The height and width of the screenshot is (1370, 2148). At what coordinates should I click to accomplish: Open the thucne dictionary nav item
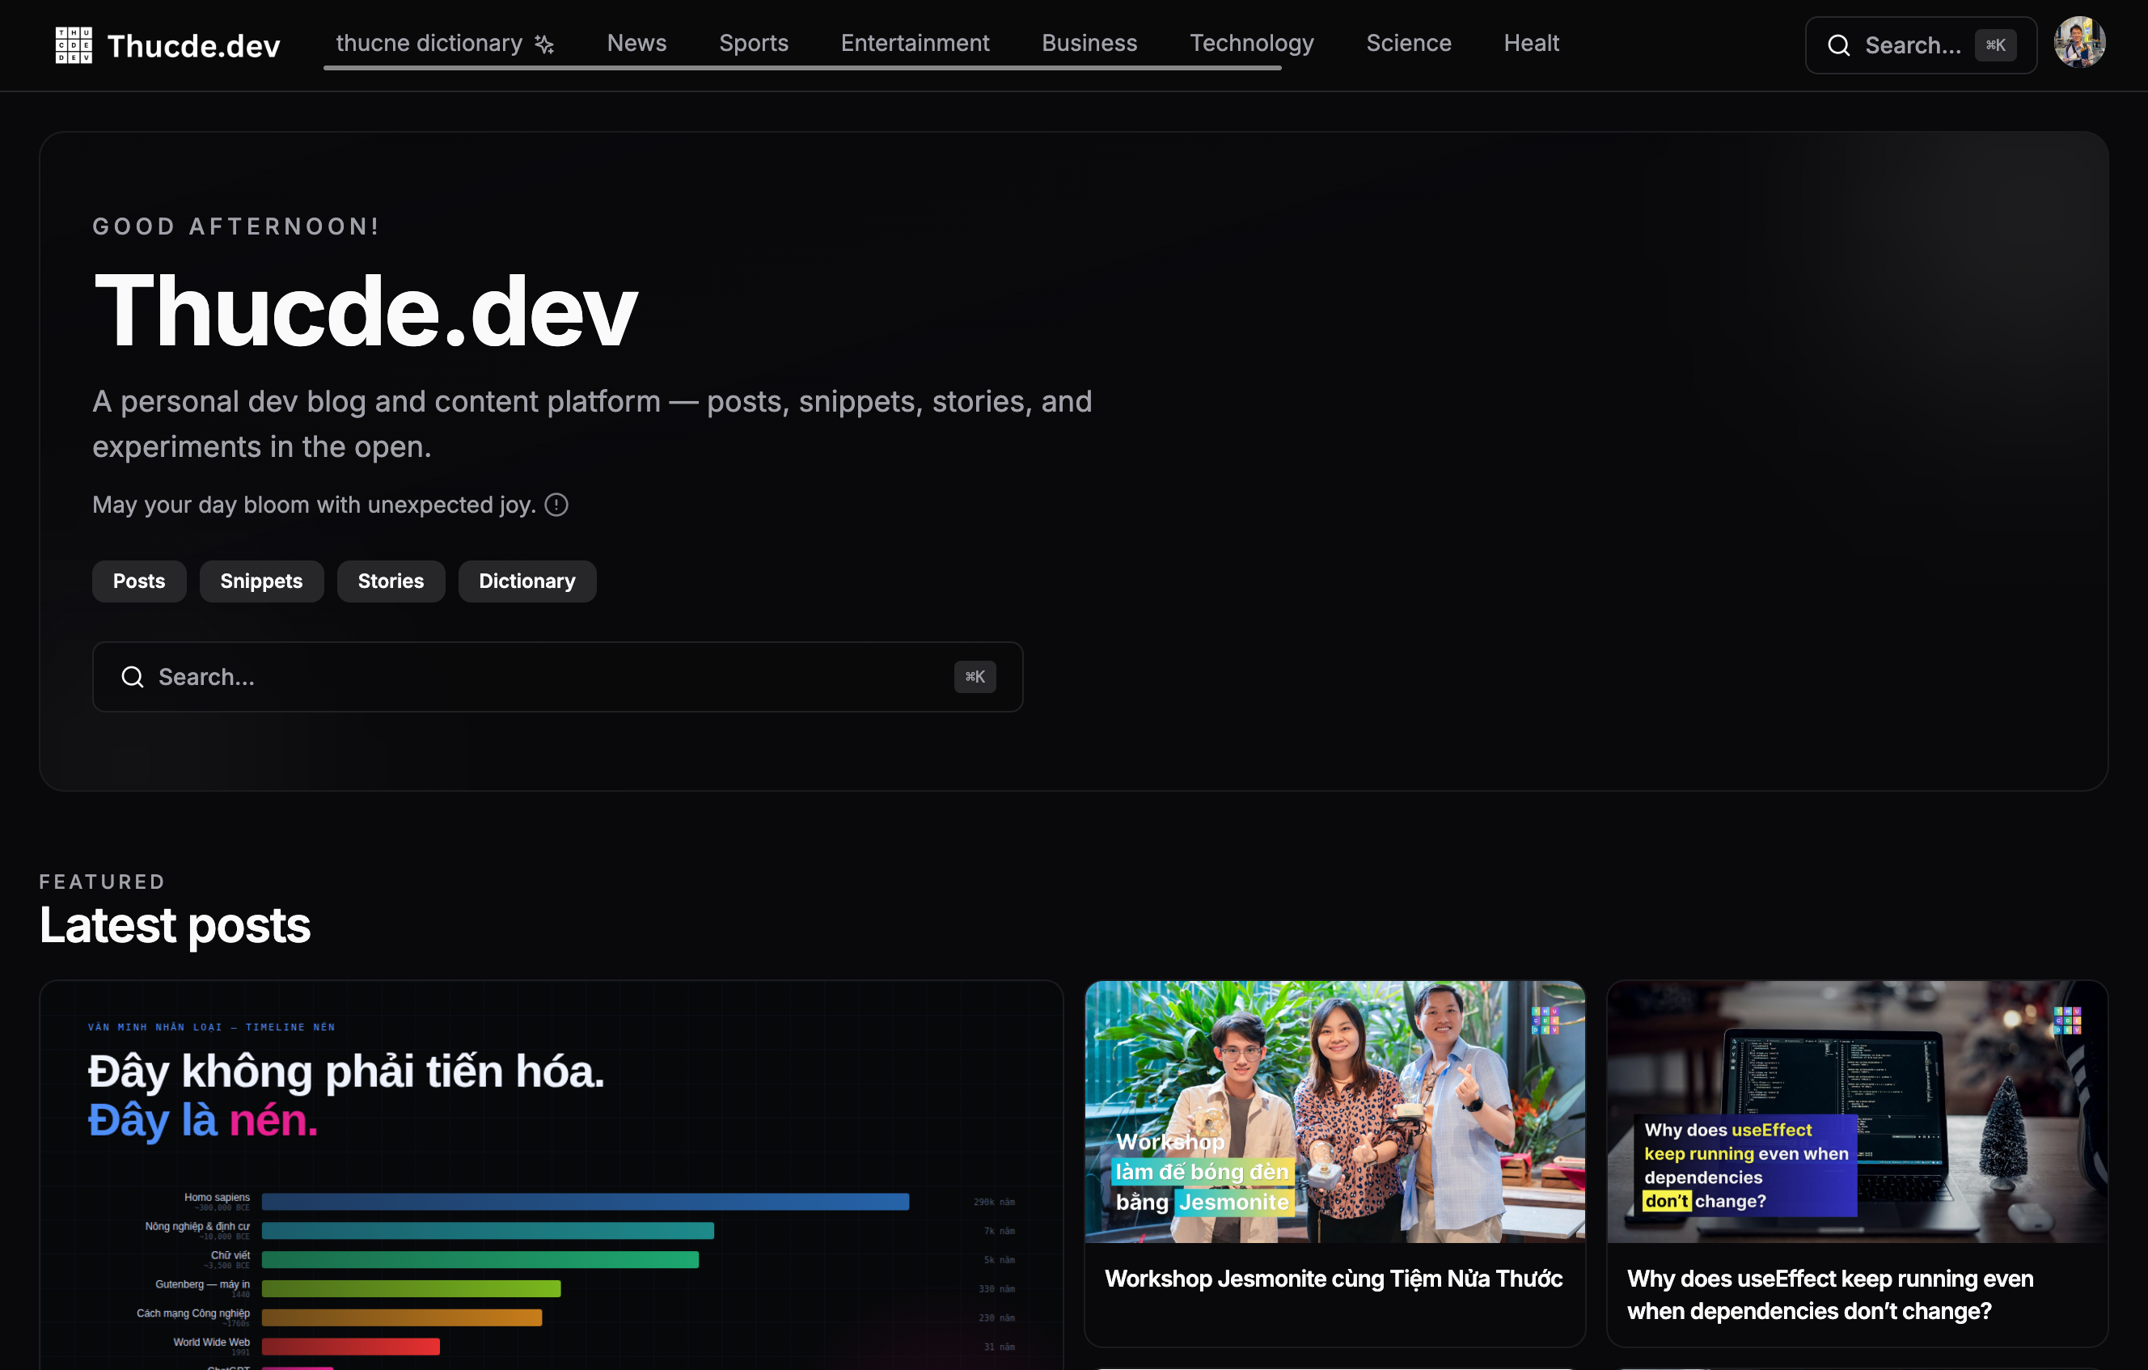(445, 43)
